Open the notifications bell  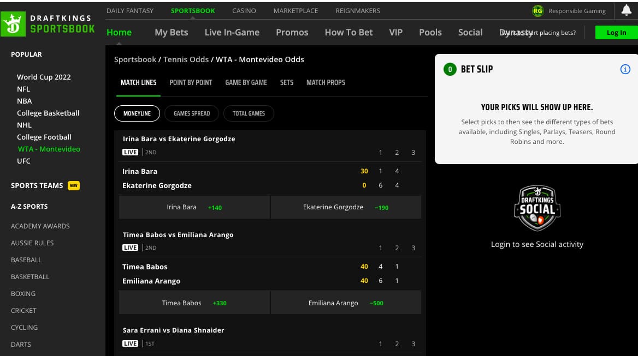coord(626,10)
